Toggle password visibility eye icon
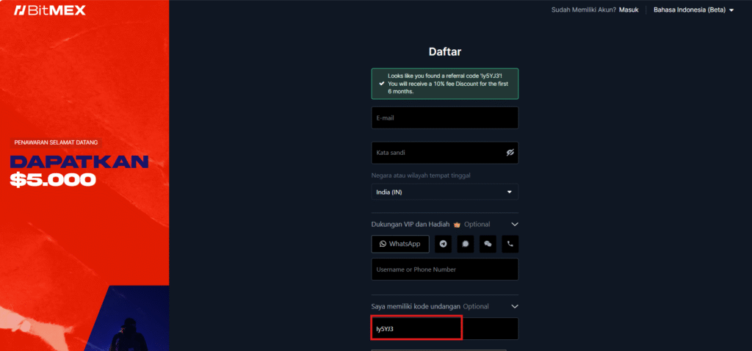The image size is (752, 351). 510,153
